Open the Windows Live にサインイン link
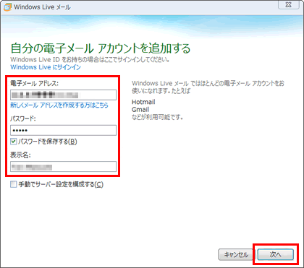304x268 pixels. coord(46,67)
